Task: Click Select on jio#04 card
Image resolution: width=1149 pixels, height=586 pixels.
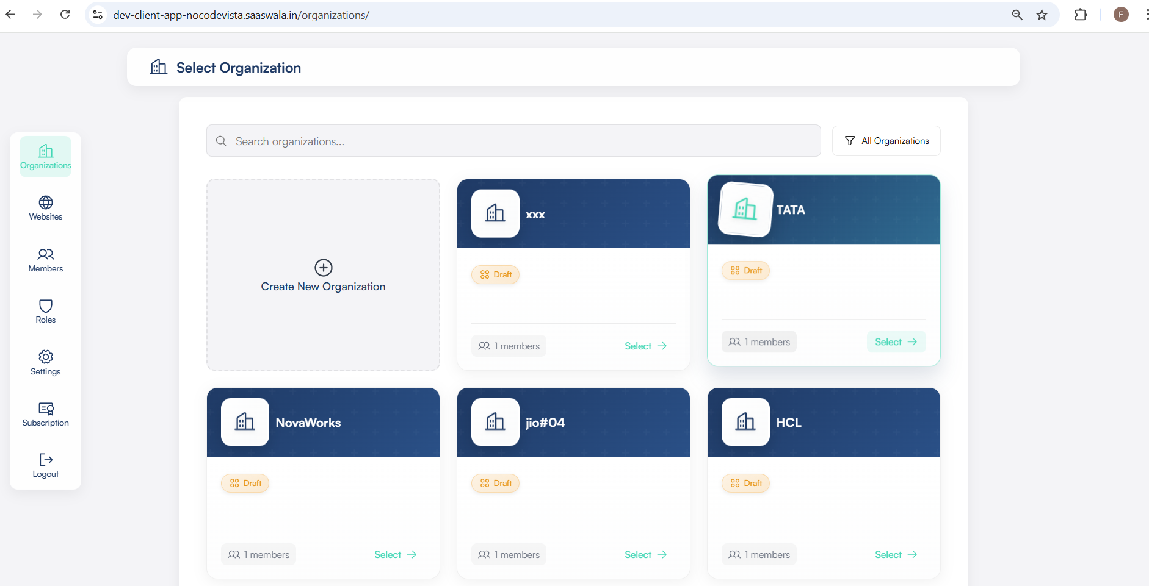Action: click(x=645, y=555)
